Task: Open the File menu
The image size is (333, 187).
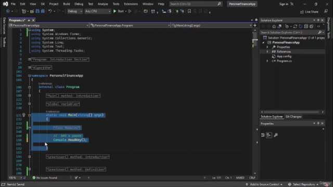Action: point(13,4)
